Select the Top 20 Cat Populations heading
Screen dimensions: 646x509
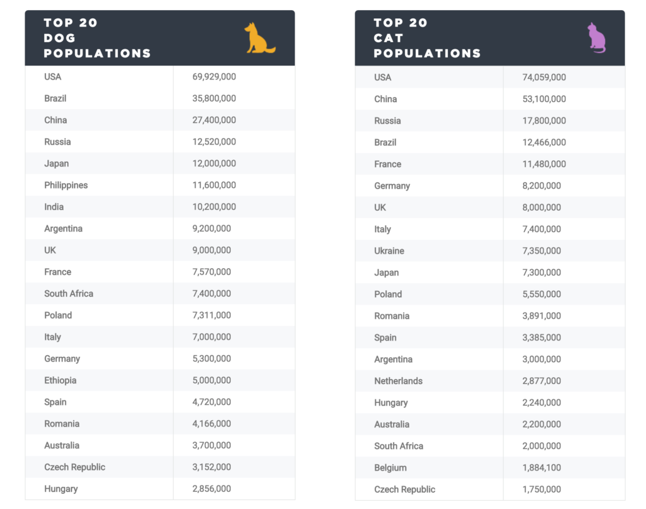pyautogui.click(x=427, y=38)
